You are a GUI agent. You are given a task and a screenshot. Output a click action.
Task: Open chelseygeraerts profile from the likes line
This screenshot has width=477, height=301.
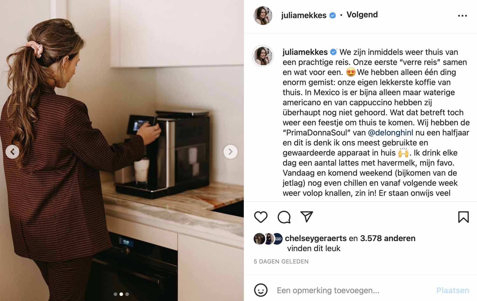(x=316, y=238)
